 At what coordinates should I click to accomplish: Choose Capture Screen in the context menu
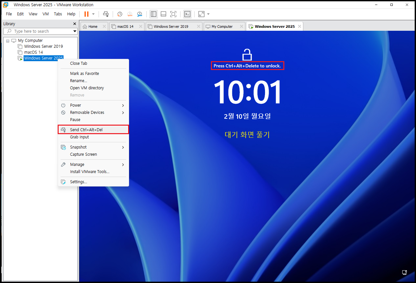[93, 154]
